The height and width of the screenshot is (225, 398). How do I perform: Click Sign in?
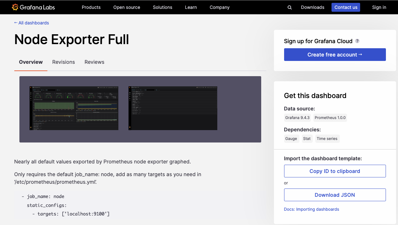click(x=379, y=7)
